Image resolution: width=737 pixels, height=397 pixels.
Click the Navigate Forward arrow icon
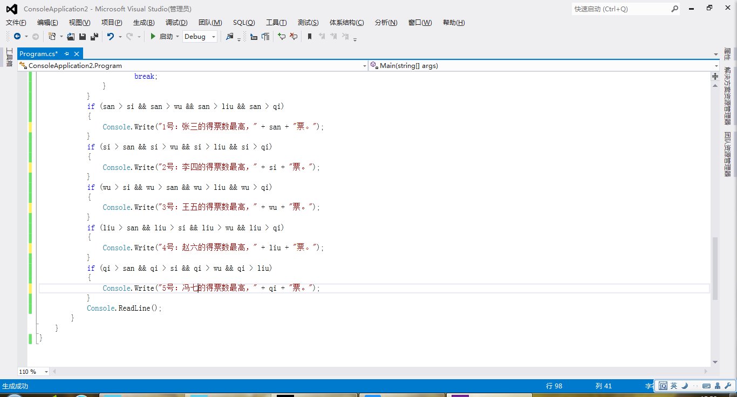(x=36, y=37)
